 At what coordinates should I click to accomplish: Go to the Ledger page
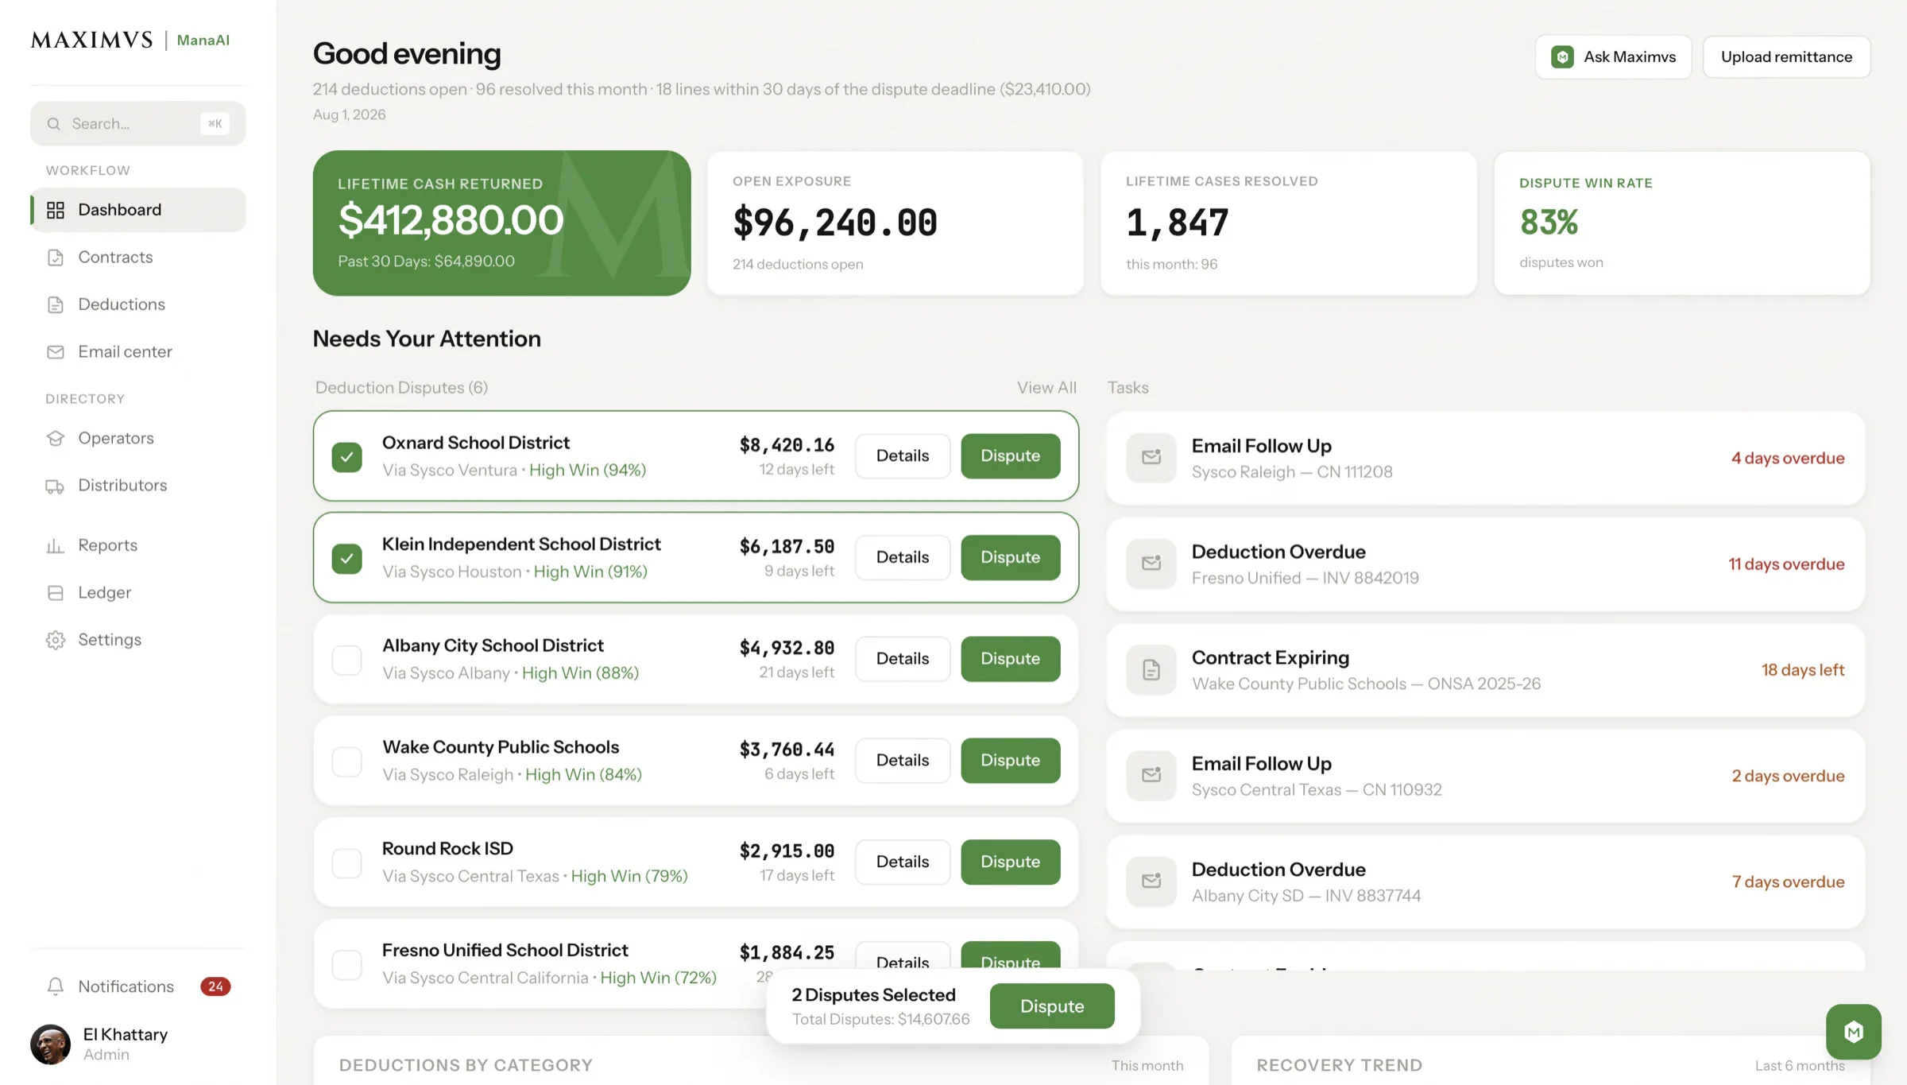(x=138, y=592)
